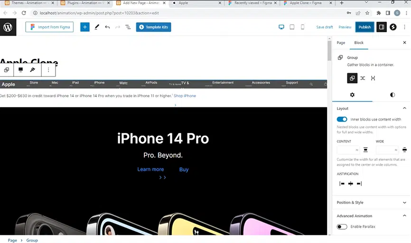Toggle the settings sidebar panel
The height and width of the screenshot is (243, 411).
[382, 27]
